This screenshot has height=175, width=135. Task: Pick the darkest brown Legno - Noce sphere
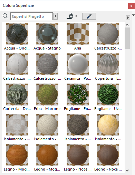(108, 155)
